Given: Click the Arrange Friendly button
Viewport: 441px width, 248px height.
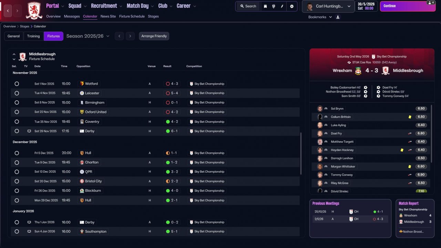Looking at the screenshot, I should pos(154,36).
